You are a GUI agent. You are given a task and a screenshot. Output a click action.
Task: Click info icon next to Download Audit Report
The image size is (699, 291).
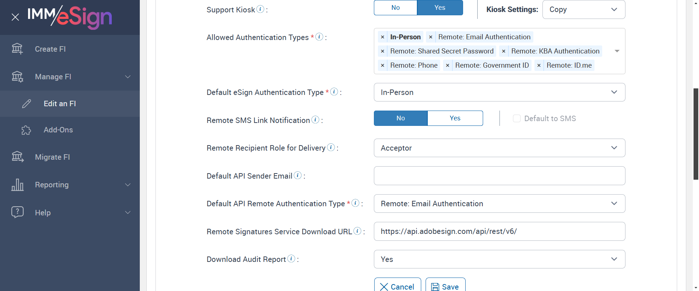tap(291, 259)
